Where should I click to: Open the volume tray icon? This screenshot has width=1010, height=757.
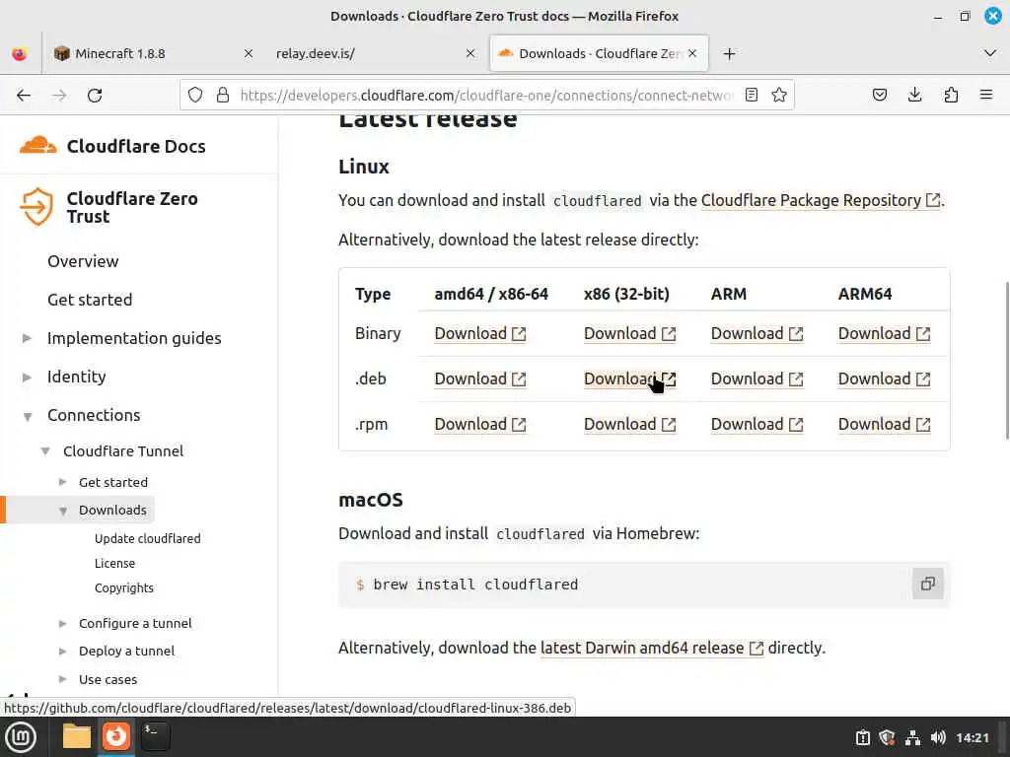pos(938,737)
